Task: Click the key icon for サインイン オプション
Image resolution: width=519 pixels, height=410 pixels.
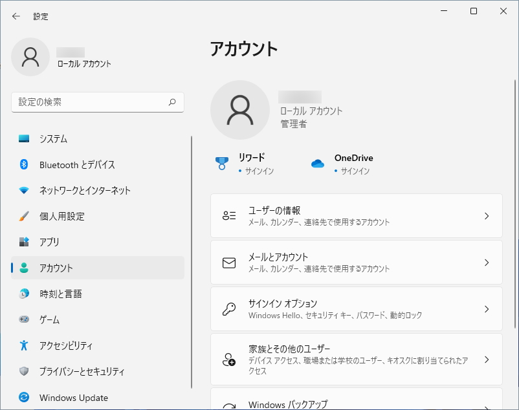Action: click(x=229, y=309)
